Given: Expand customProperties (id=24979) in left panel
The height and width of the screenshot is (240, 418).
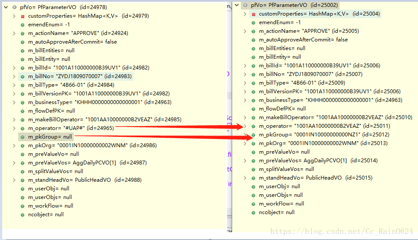Looking at the screenshot, I should click(x=14, y=16).
